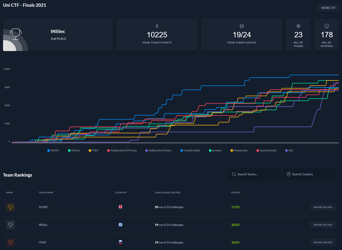Click the bronze trophy rank icon for ITMO
Viewport: 342px width, 250px height.
tap(10, 242)
